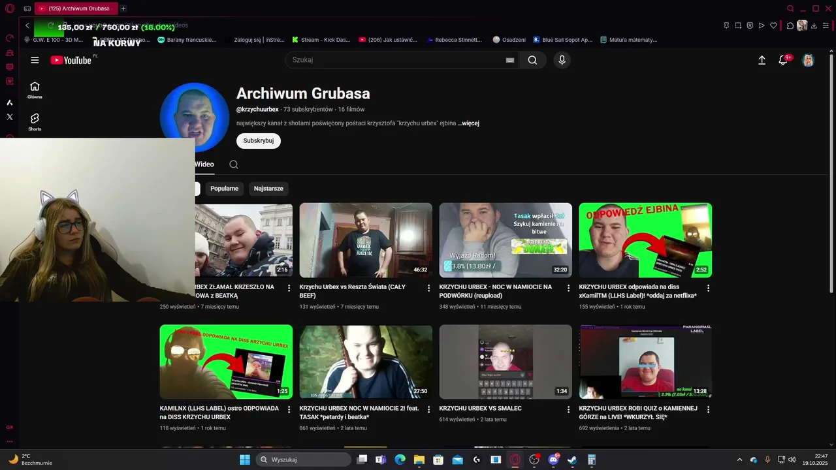Select the Wideo channel tab
Image resolution: width=836 pixels, height=470 pixels.
204,164
